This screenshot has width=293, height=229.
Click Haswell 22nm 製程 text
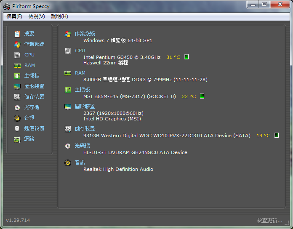coord(106,63)
